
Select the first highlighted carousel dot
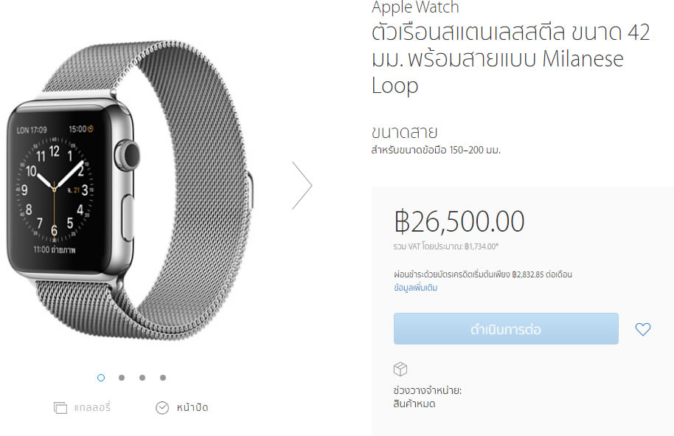[101, 378]
